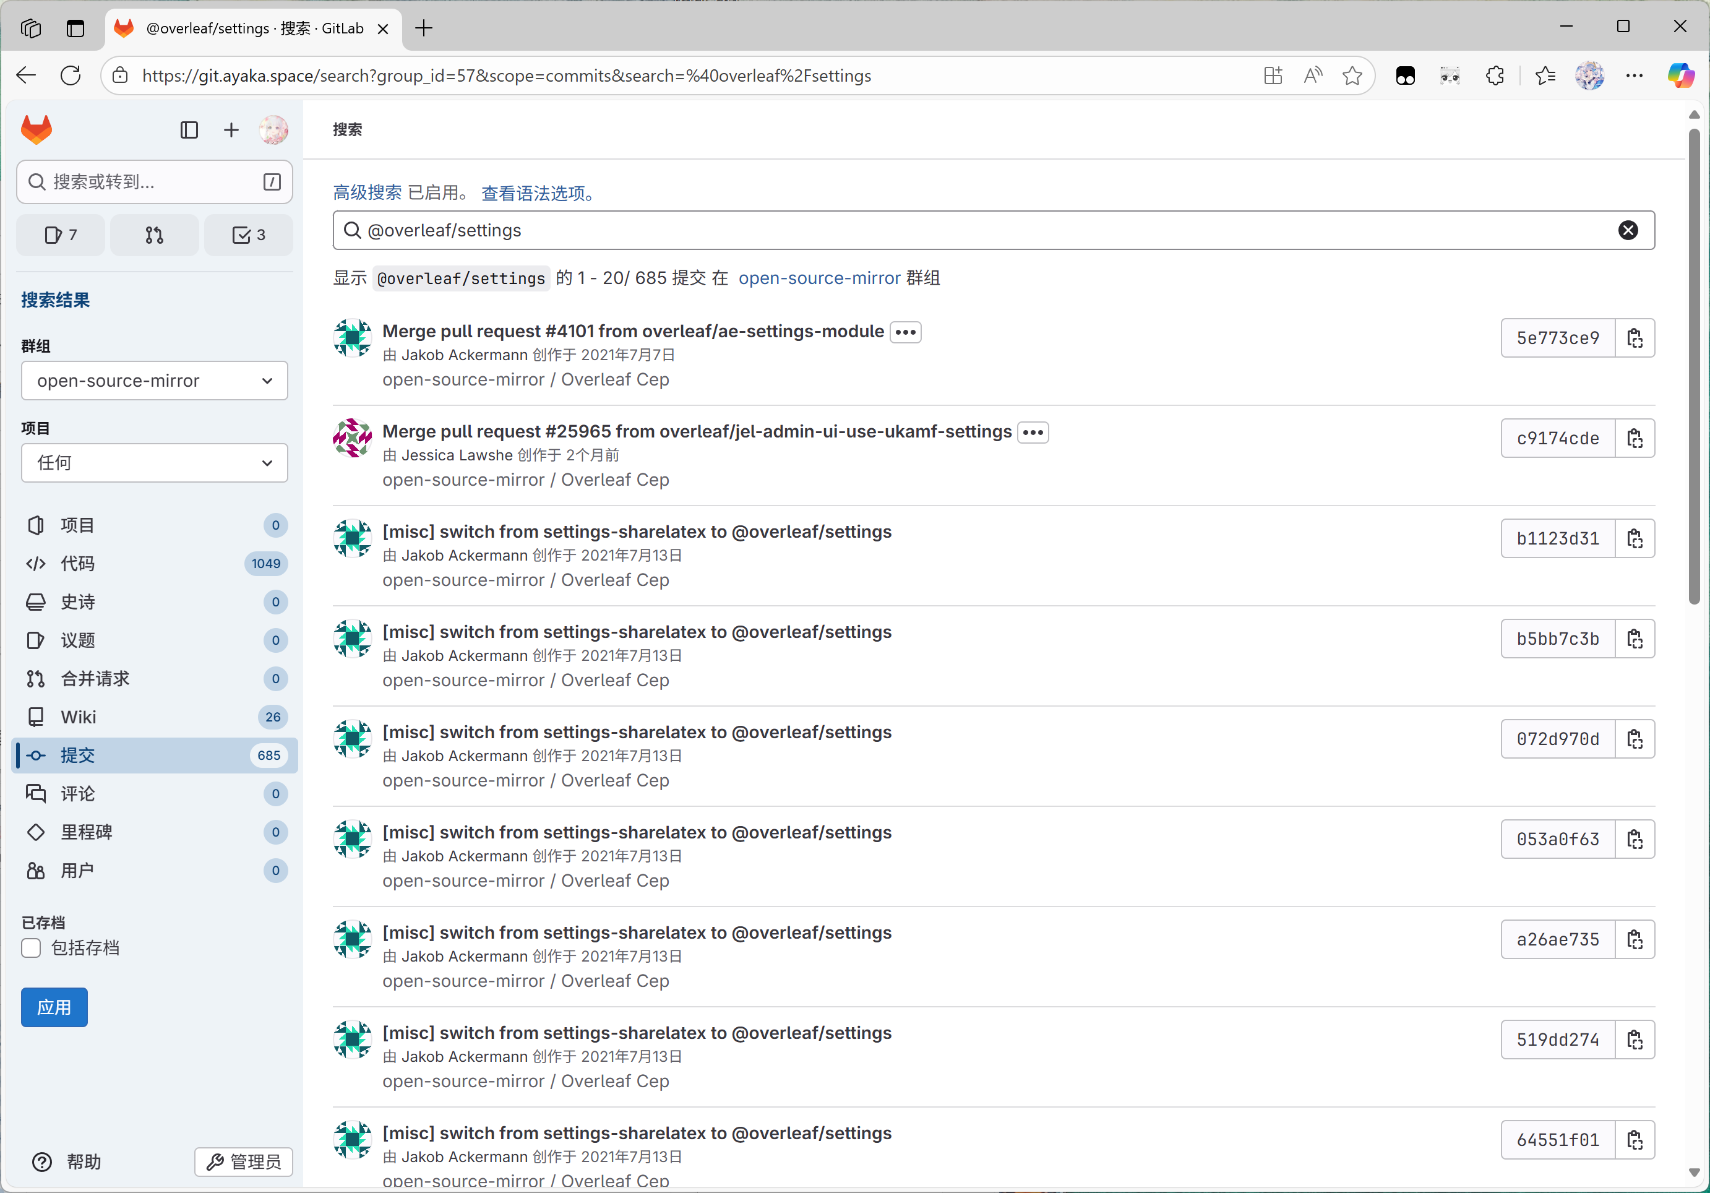This screenshot has height=1193, width=1710.
Task: Switch to the Wiki search scope
Action: click(x=78, y=717)
